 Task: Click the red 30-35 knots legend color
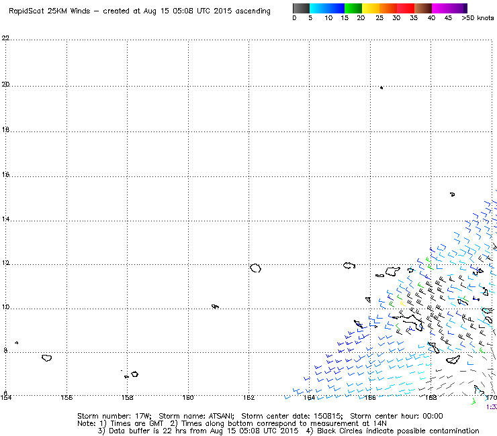click(x=406, y=8)
